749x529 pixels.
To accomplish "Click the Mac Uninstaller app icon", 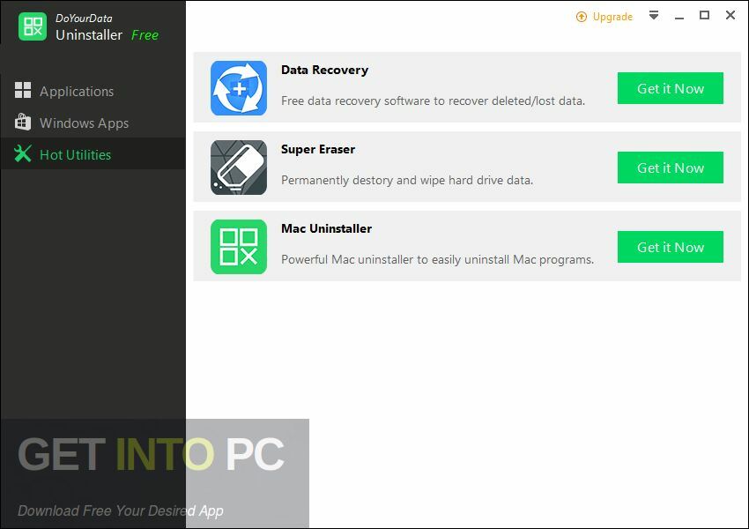I will [239, 247].
